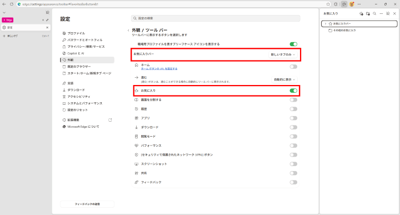Enable the アプリ button toggle
This screenshot has height=215, width=400.
pos(293,118)
